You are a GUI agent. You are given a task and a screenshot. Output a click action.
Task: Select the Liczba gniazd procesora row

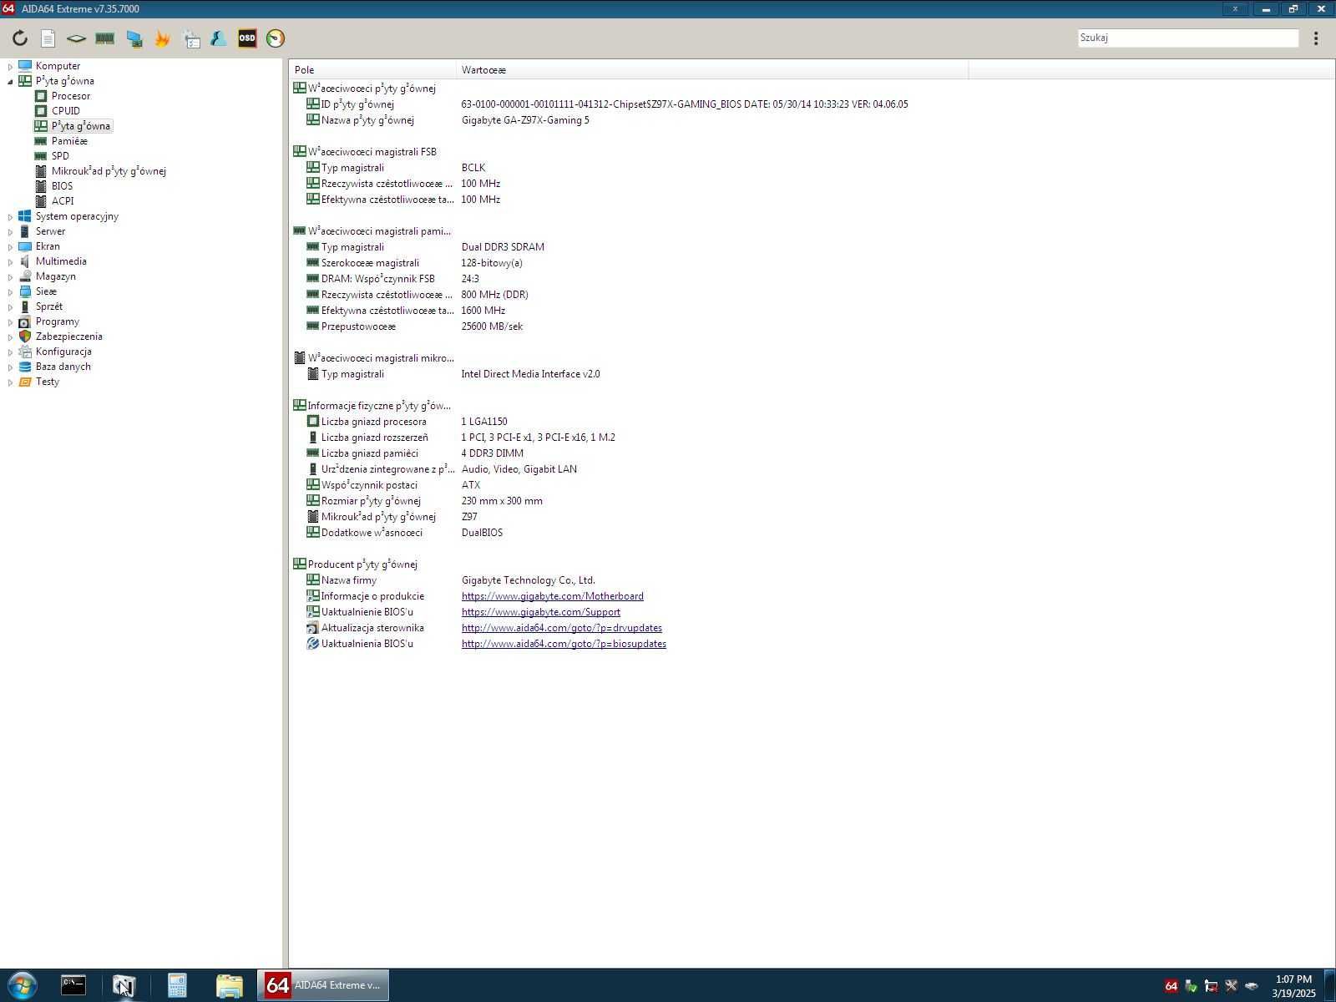[406, 422]
